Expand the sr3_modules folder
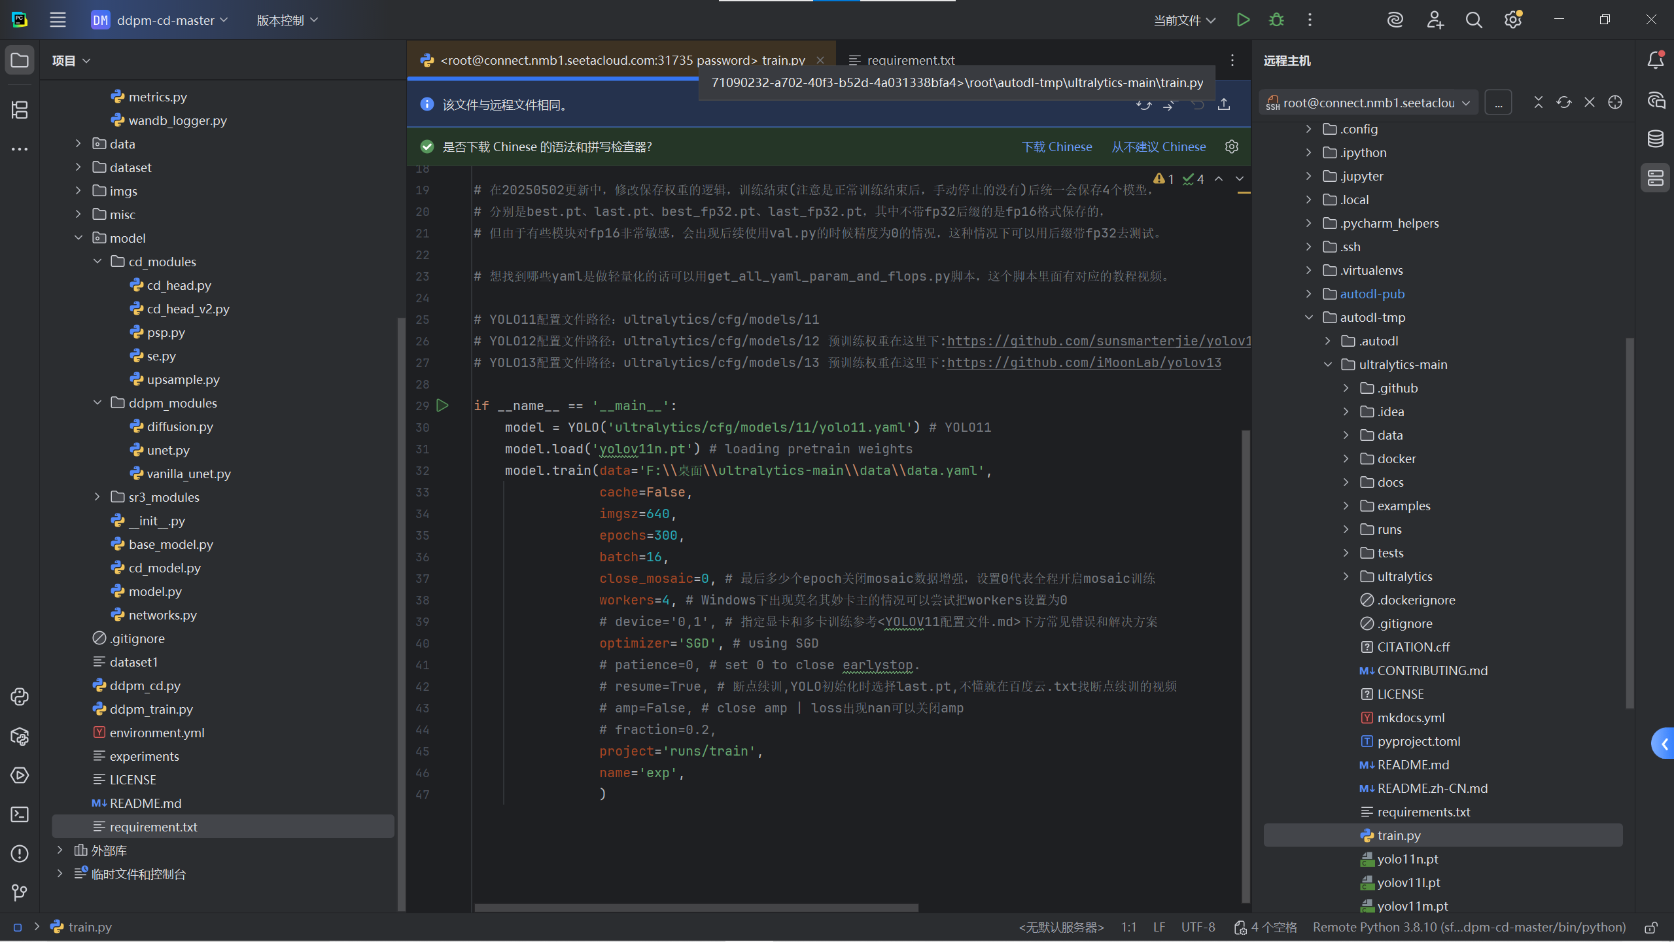 pos(97,497)
